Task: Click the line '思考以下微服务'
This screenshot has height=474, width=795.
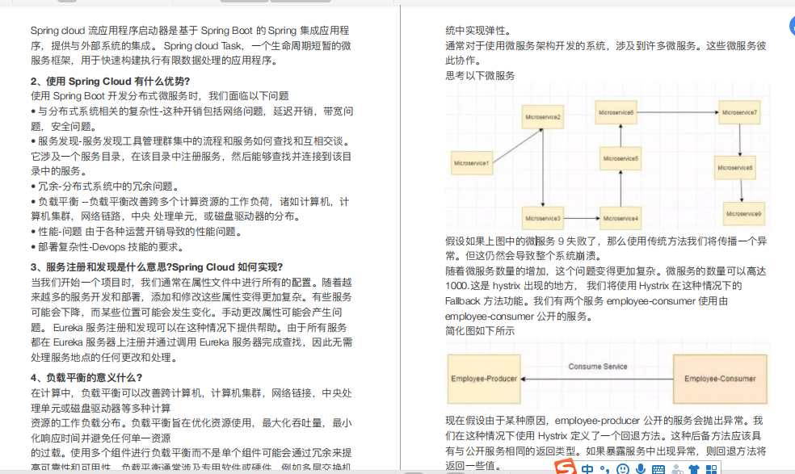Action: coord(480,76)
